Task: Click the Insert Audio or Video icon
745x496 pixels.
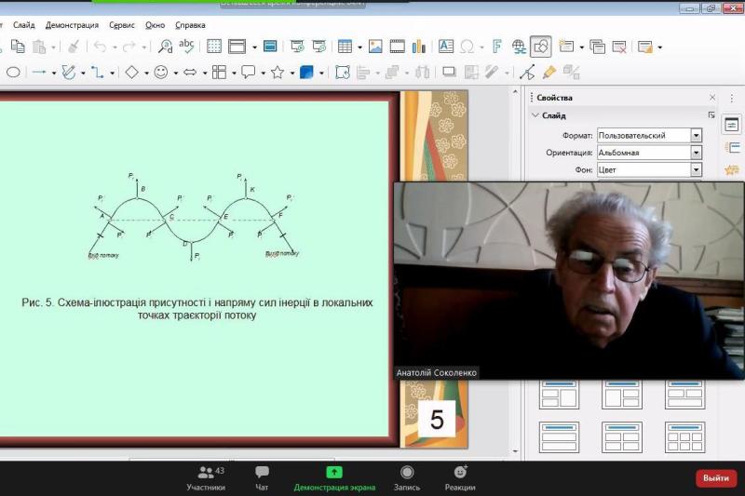Action: click(x=398, y=47)
